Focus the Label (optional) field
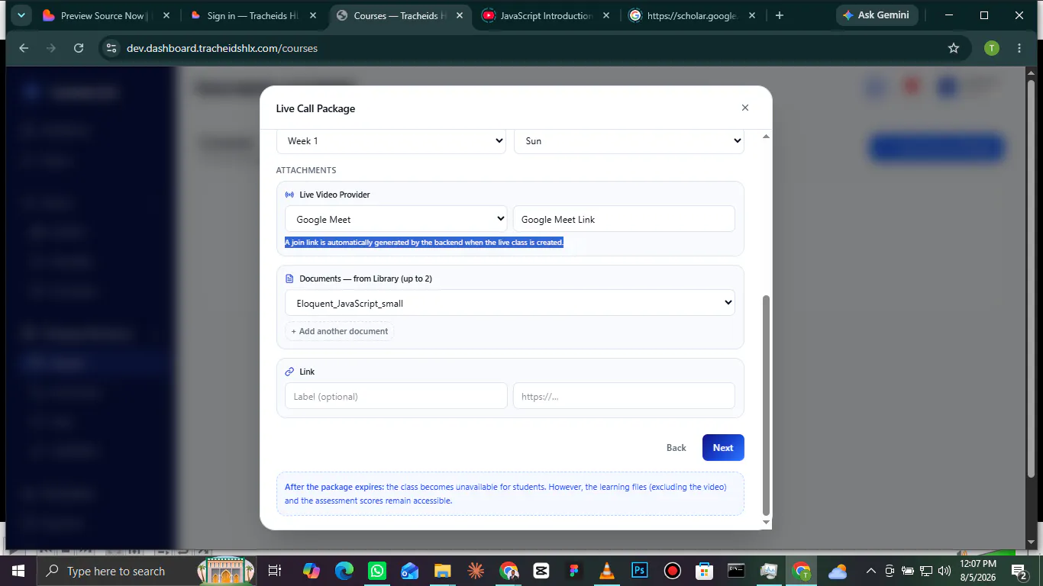The height and width of the screenshot is (586, 1043). point(396,396)
